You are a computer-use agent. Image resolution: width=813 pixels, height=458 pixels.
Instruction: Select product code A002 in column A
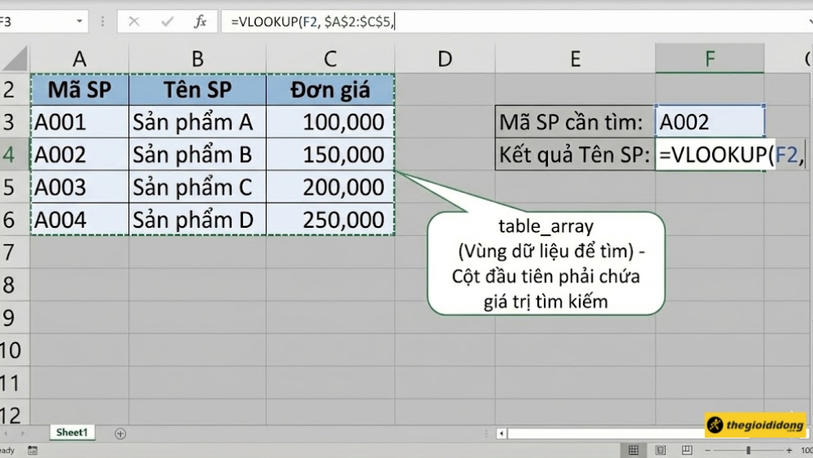click(80, 155)
